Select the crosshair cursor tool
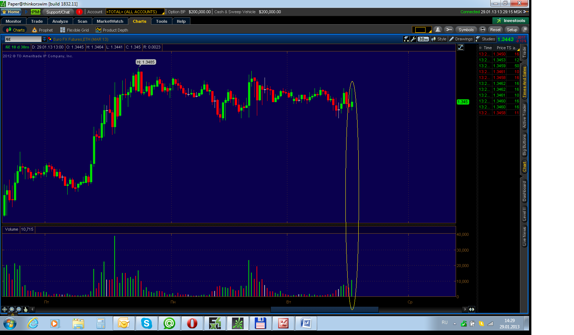 click(4, 309)
